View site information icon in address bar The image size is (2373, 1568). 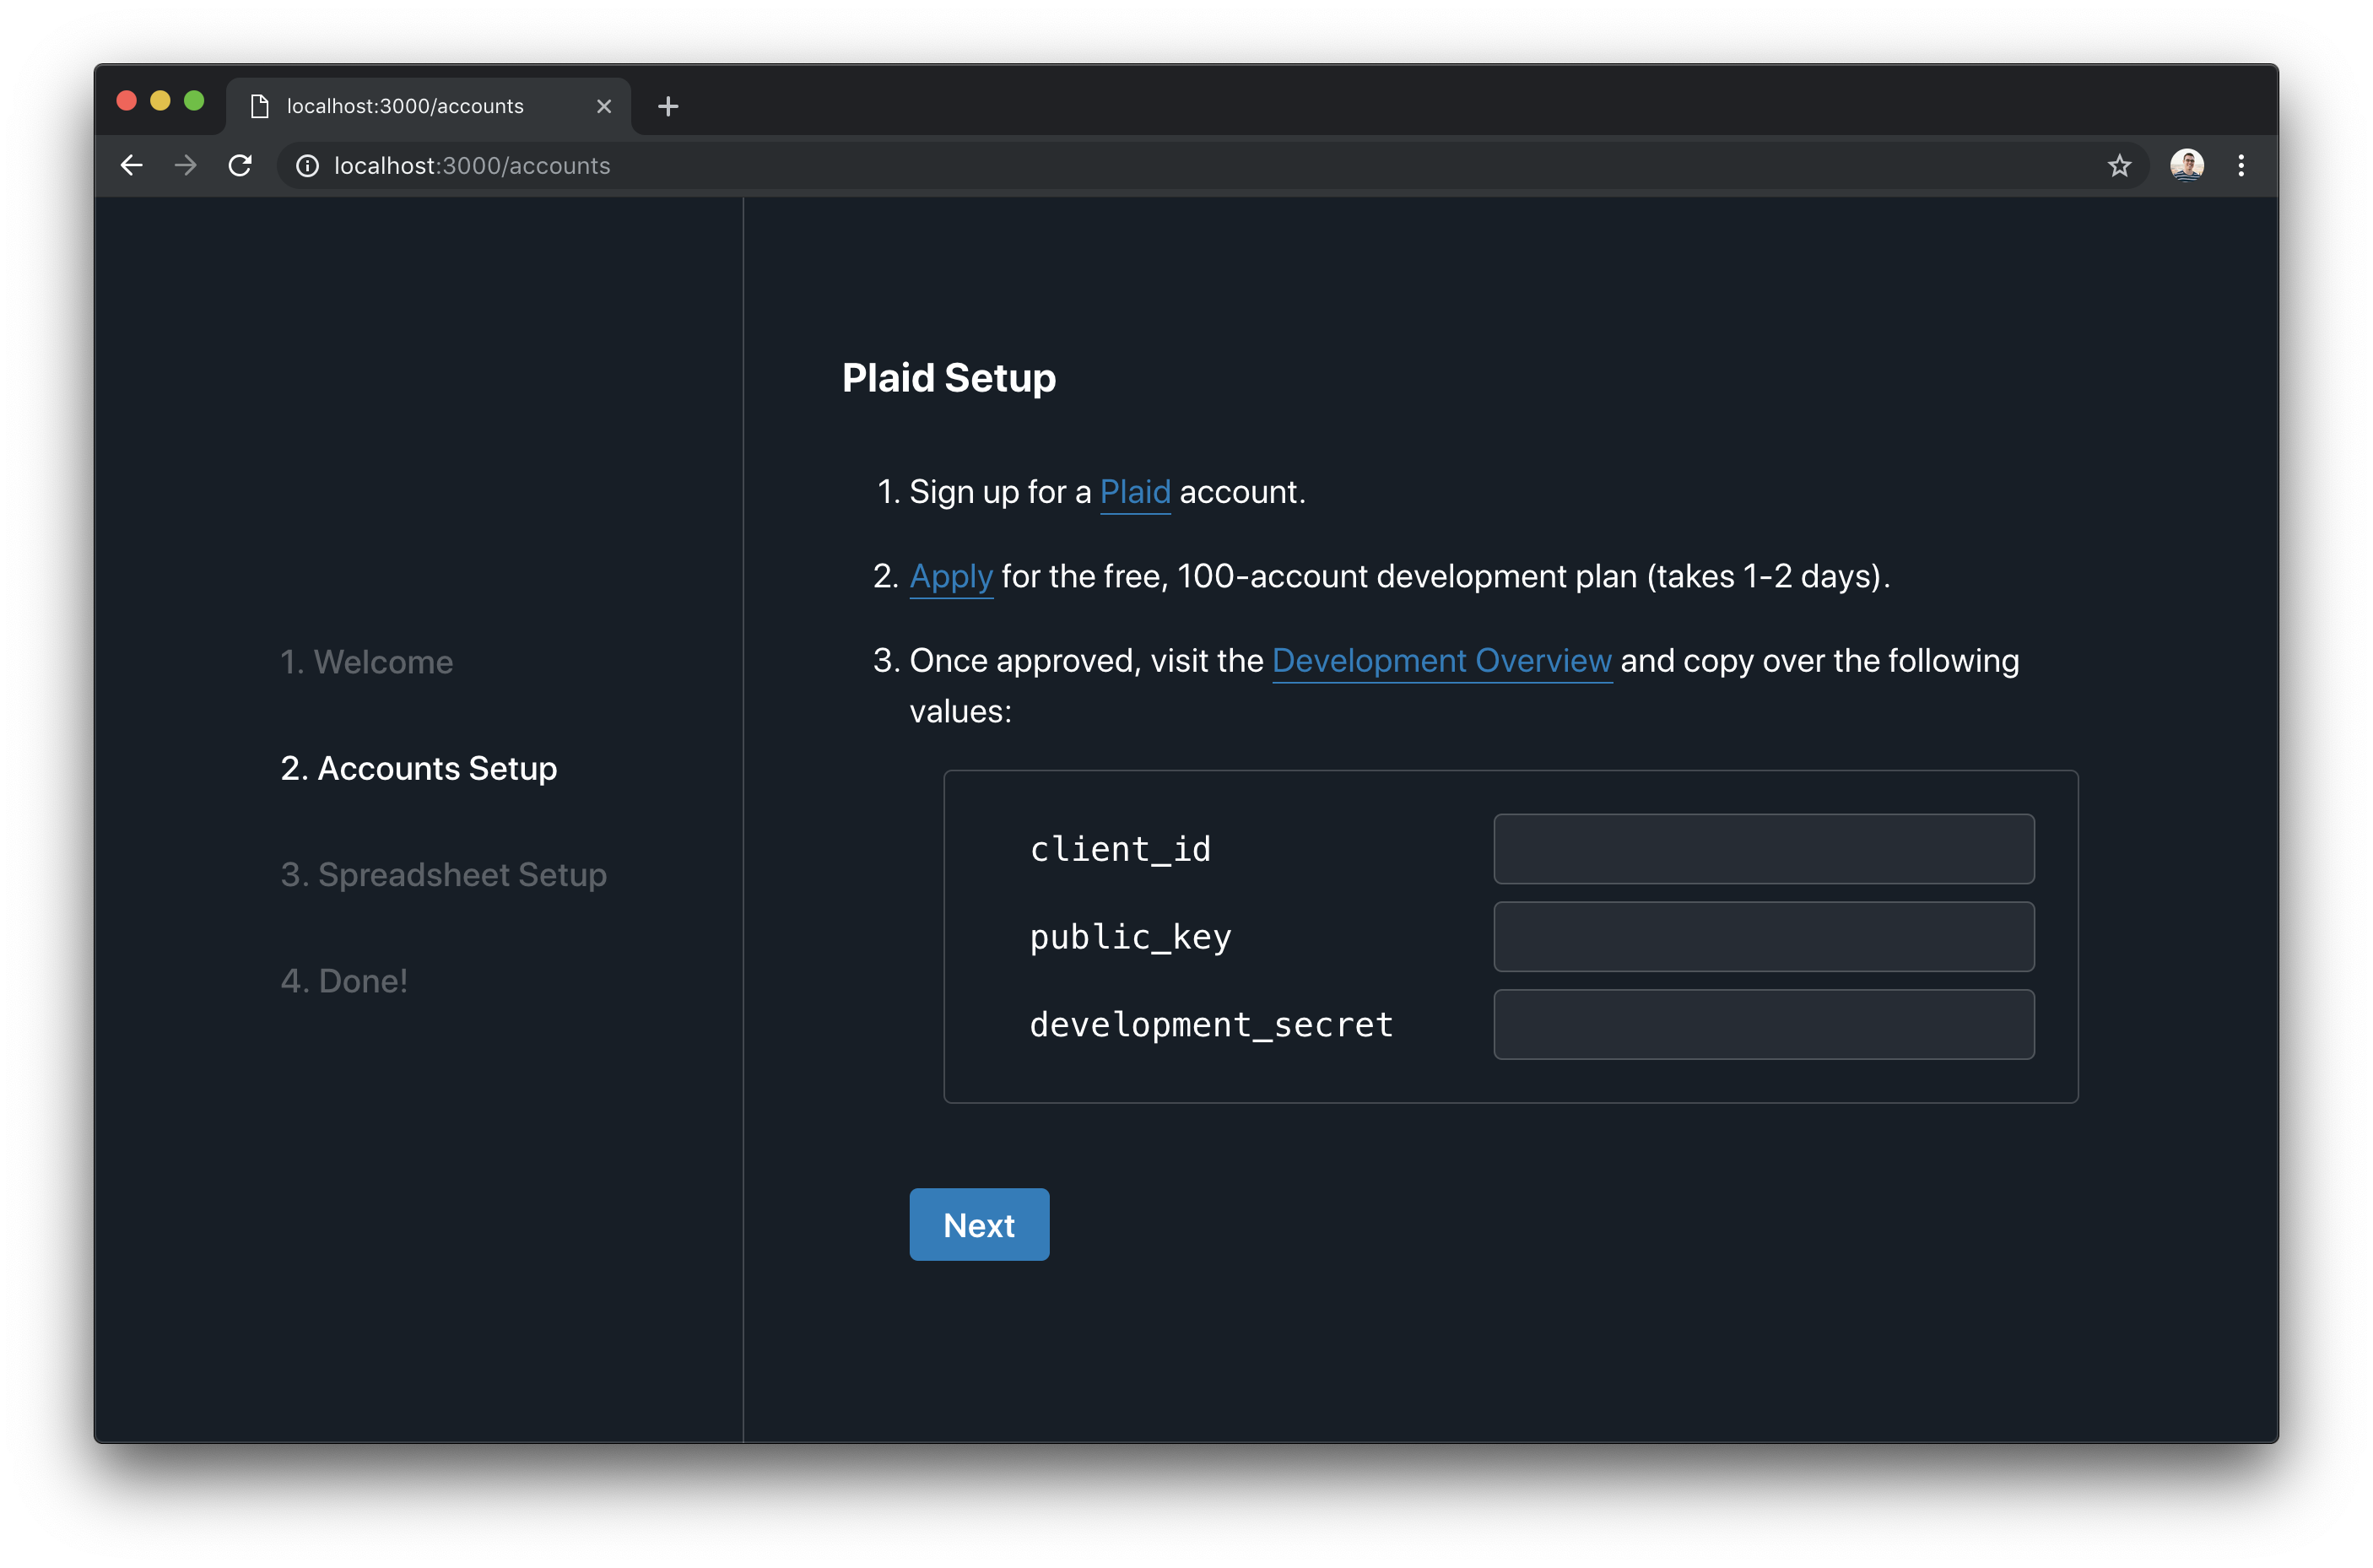[308, 166]
